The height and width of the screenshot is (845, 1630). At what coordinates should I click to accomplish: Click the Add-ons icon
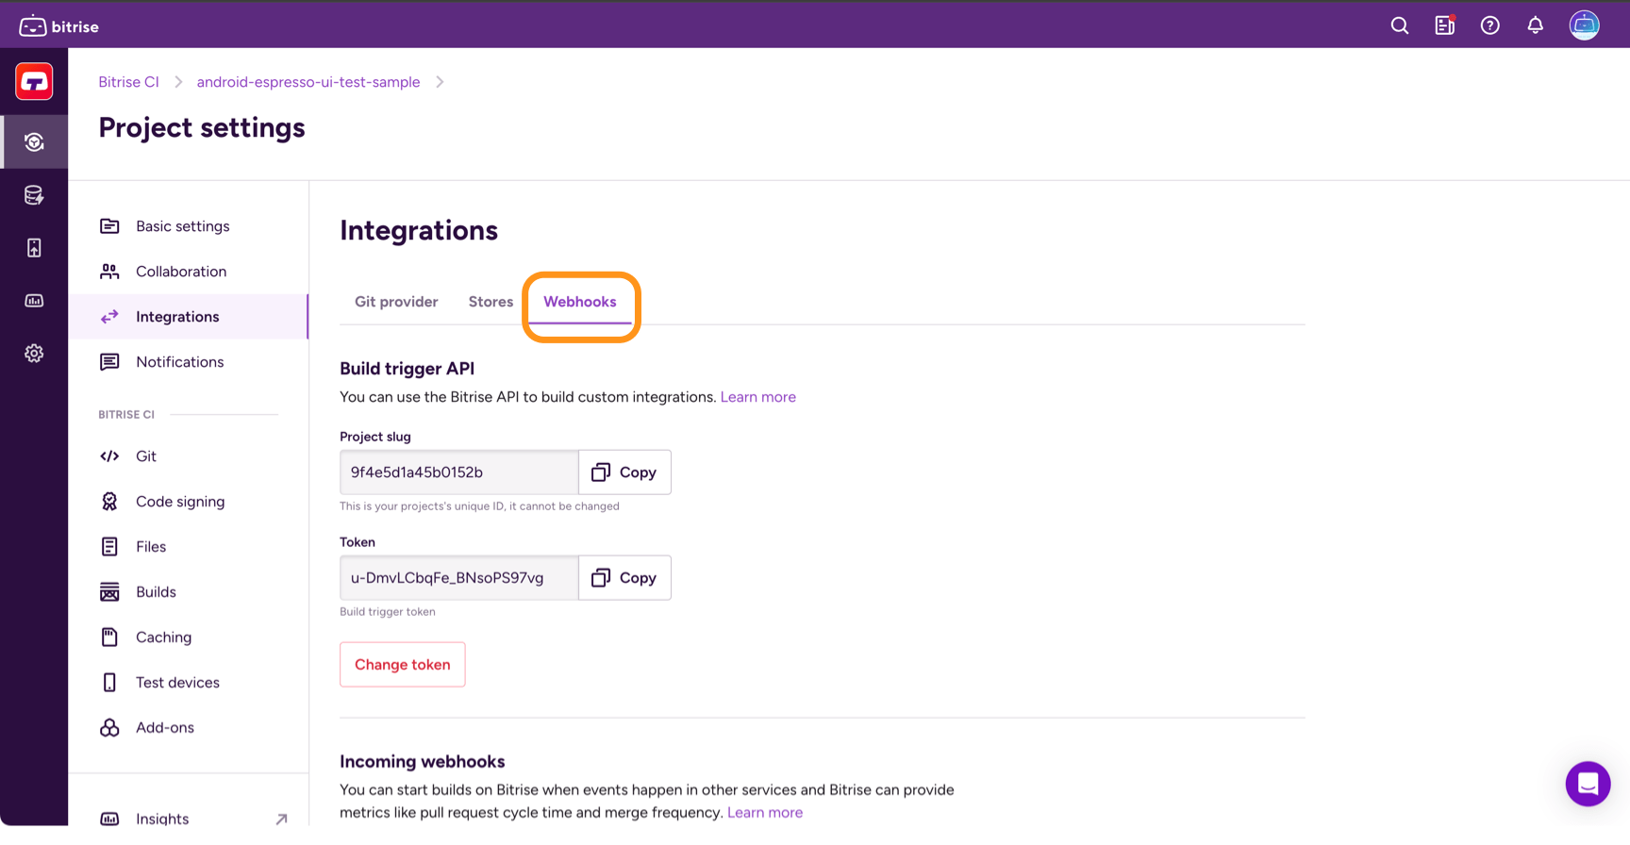109,728
